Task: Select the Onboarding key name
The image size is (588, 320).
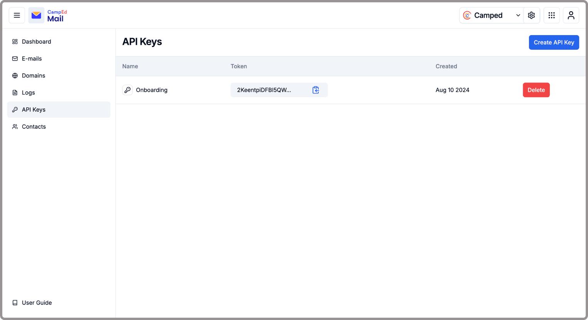Action: tap(152, 90)
